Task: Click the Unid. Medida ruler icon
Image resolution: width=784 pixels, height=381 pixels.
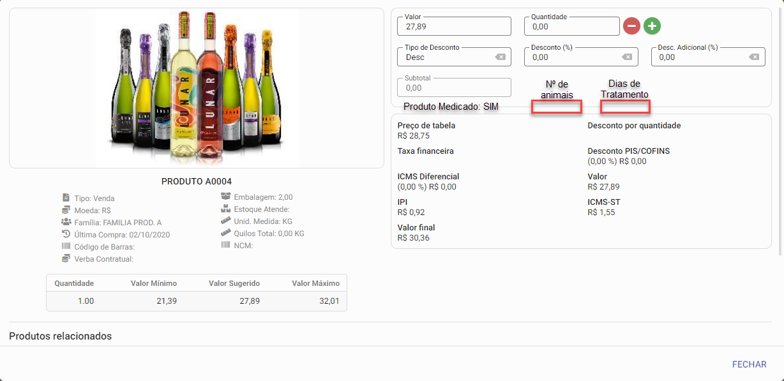Action: tap(225, 221)
